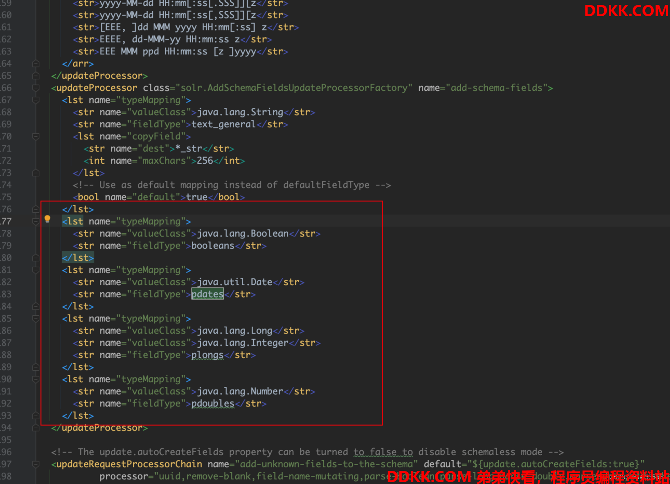
Task: Click java.lang.Integer value text
Action: 243,343
